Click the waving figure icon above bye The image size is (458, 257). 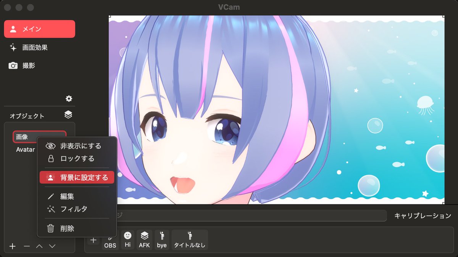coord(162,236)
